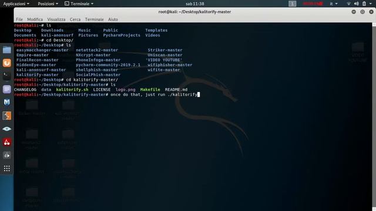This screenshot has width=376, height=211.
Task: Click the 'logo.png' file name
Action: 125,90
